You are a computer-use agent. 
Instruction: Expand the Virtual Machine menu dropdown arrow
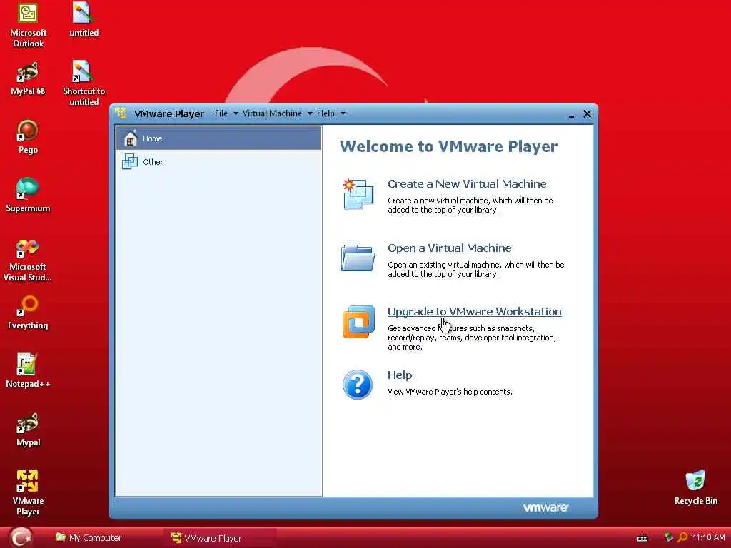[310, 113]
